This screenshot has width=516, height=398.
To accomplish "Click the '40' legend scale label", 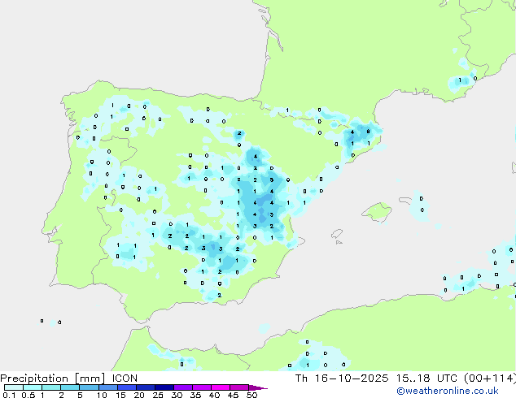I will [x=214, y=395].
